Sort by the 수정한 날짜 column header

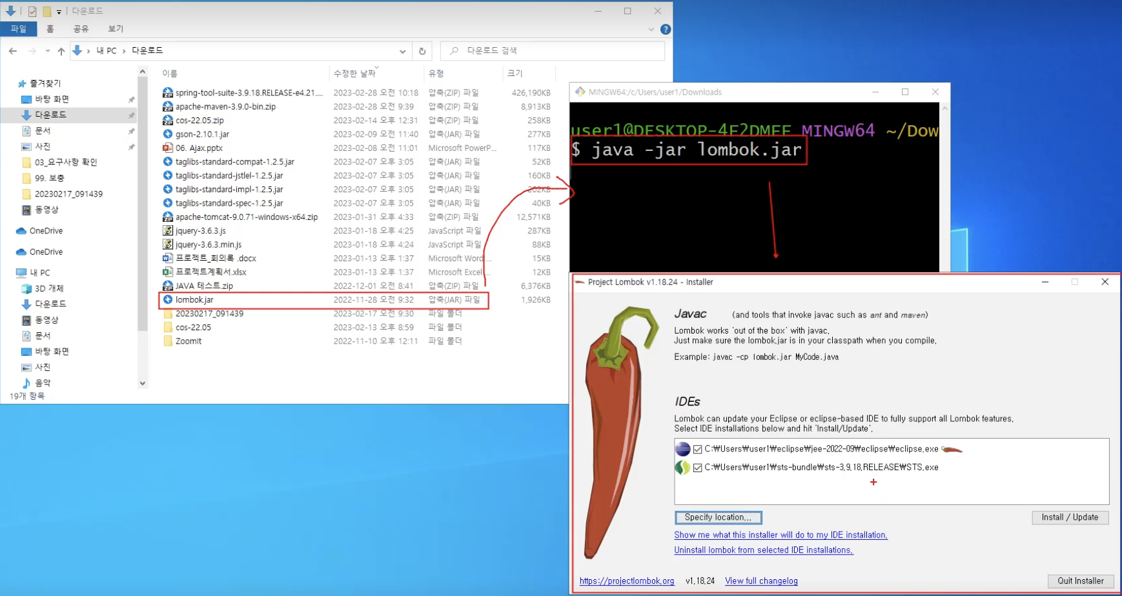(354, 74)
